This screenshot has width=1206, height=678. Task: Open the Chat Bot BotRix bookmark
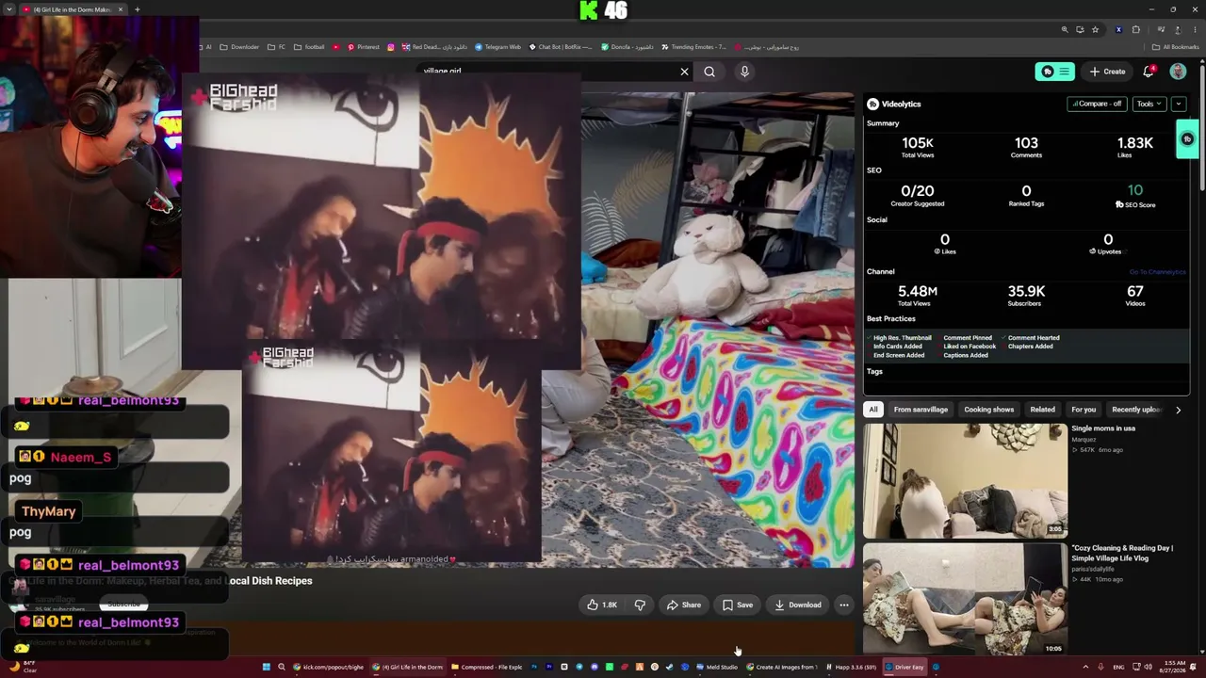click(562, 47)
